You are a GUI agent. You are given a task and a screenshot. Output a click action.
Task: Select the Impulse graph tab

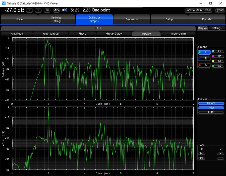tap(146, 34)
